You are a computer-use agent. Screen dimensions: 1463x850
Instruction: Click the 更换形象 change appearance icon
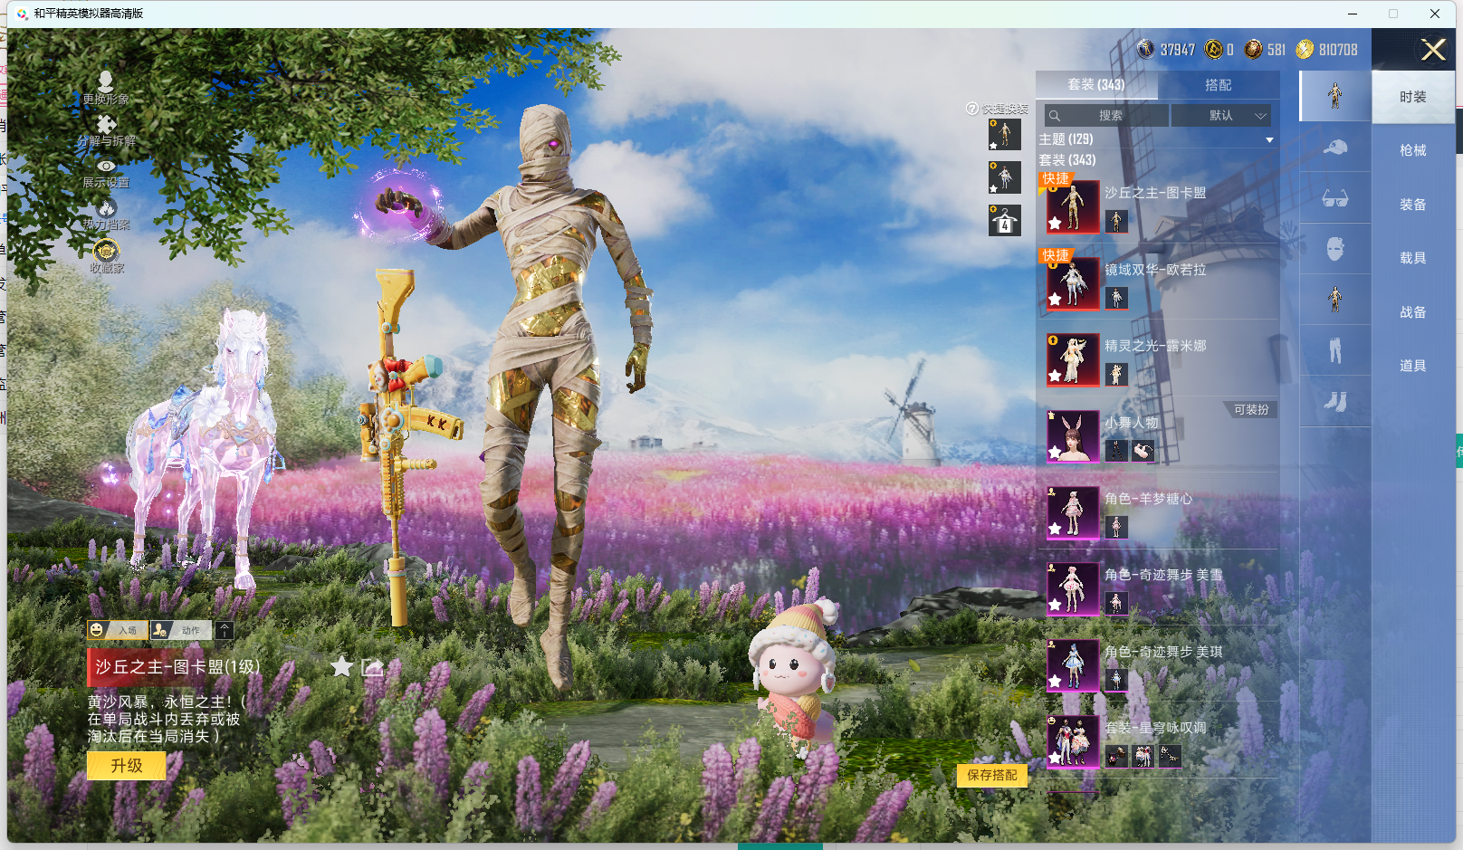tap(106, 82)
